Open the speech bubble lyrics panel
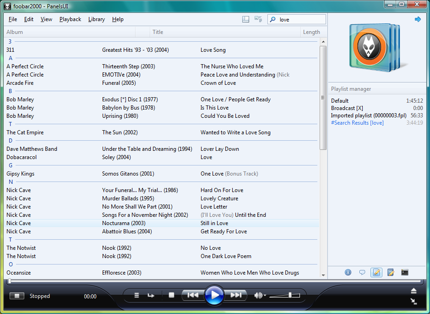 (x=362, y=272)
